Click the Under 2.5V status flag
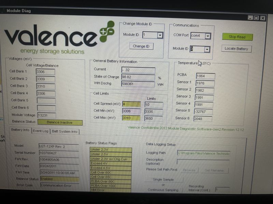273x204 pixels. (x=111, y=154)
